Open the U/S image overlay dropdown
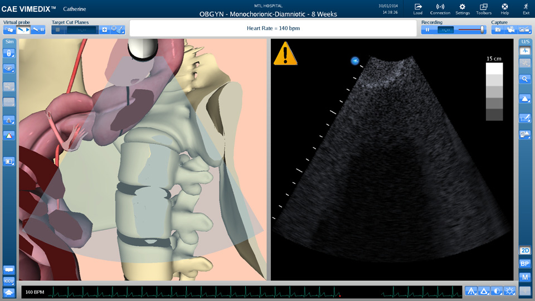The width and height of the screenshot is (535, 301). coord(525,134)
